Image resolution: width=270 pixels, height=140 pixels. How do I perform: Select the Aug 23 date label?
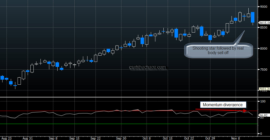[x=6, y=138]
